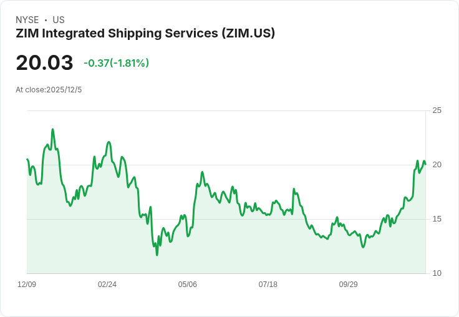Click the lowest trough of the price line
The width and height of the screenshot is (459, 317).
[157, 255]
